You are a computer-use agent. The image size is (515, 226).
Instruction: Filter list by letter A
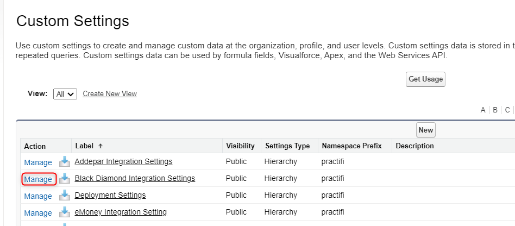click(483, 110)
